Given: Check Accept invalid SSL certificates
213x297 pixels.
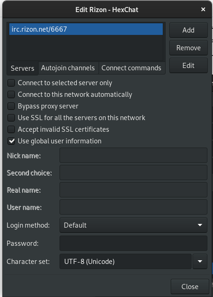Looking at the screenshot, I should pyautogui.click(x=11, y=129).
